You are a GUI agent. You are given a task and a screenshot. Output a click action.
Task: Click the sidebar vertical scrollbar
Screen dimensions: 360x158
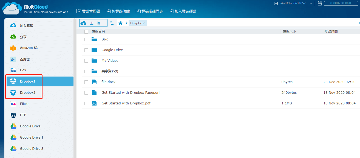click(x=75, y=88)
